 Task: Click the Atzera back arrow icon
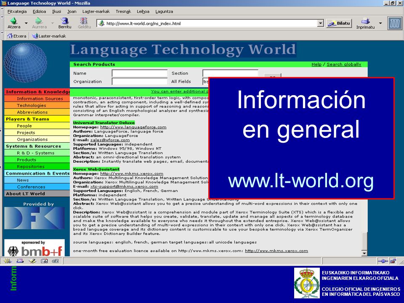tap(13, 21)
